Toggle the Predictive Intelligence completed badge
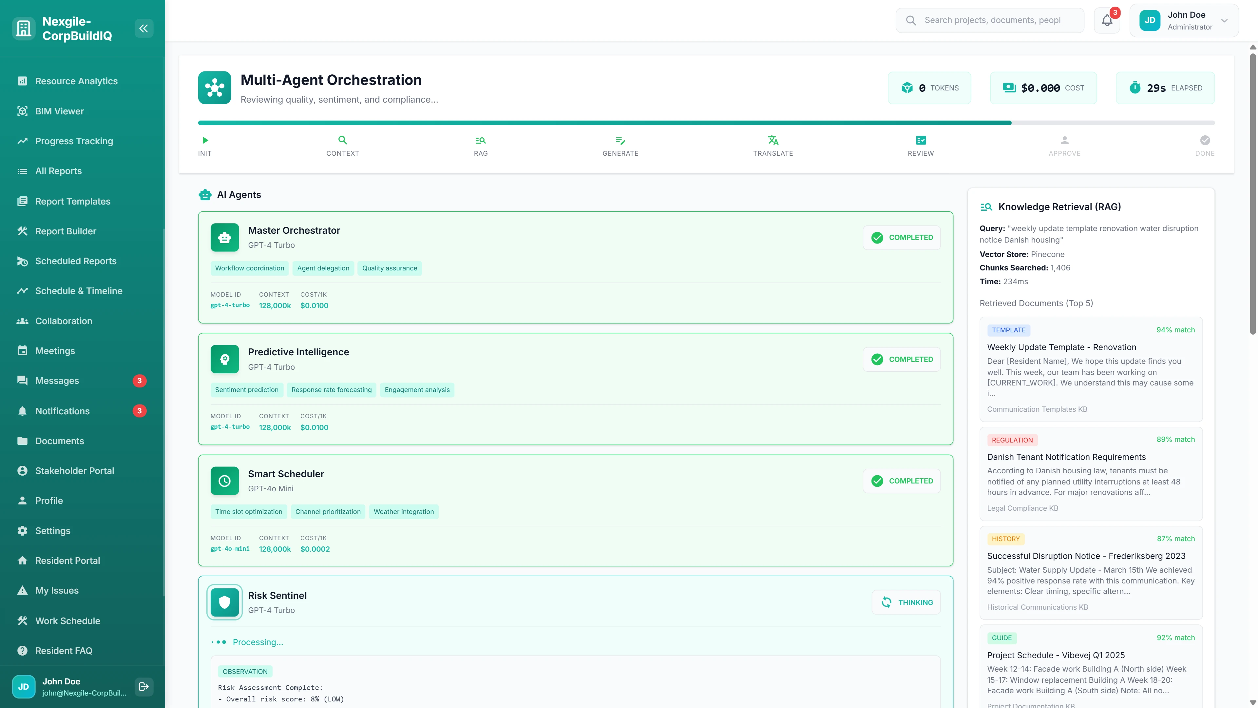The height and width of the screenshot is (708, 1258). pyautogui.click(x=902, y=359)
